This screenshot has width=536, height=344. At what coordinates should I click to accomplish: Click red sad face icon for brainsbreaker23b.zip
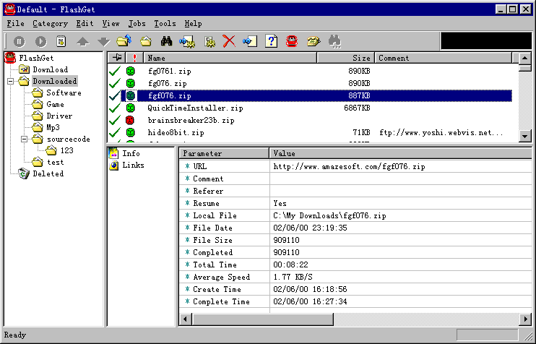point(130,121)
